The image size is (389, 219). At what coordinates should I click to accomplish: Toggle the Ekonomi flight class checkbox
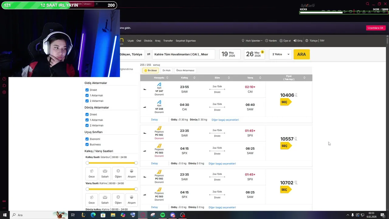(87, 139)
